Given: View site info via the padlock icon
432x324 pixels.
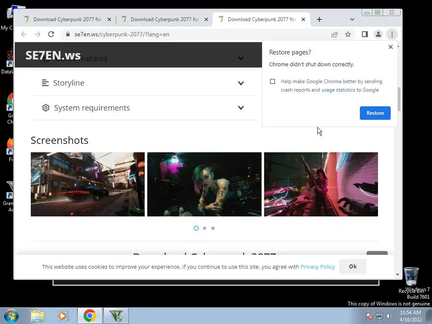Looking at the screenshot, I should (x=68, y=34).
